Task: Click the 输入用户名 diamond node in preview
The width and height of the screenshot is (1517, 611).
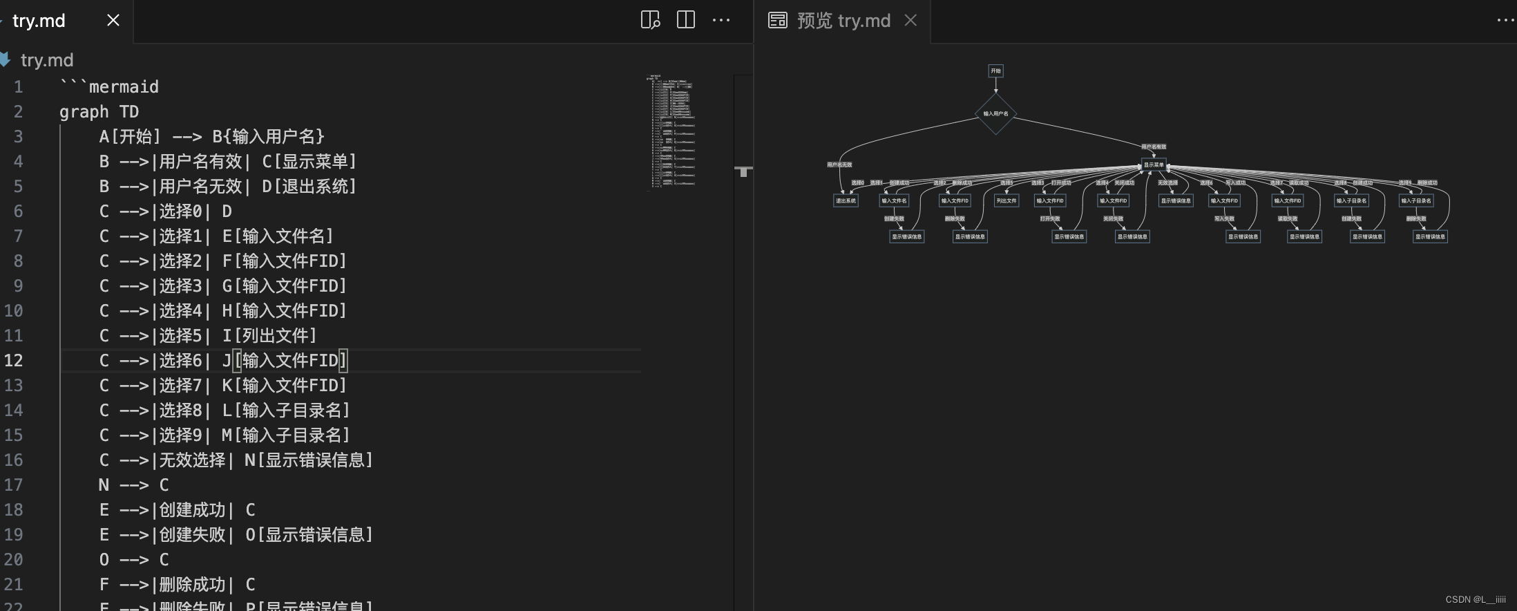Action: click(x=995, y=113)
